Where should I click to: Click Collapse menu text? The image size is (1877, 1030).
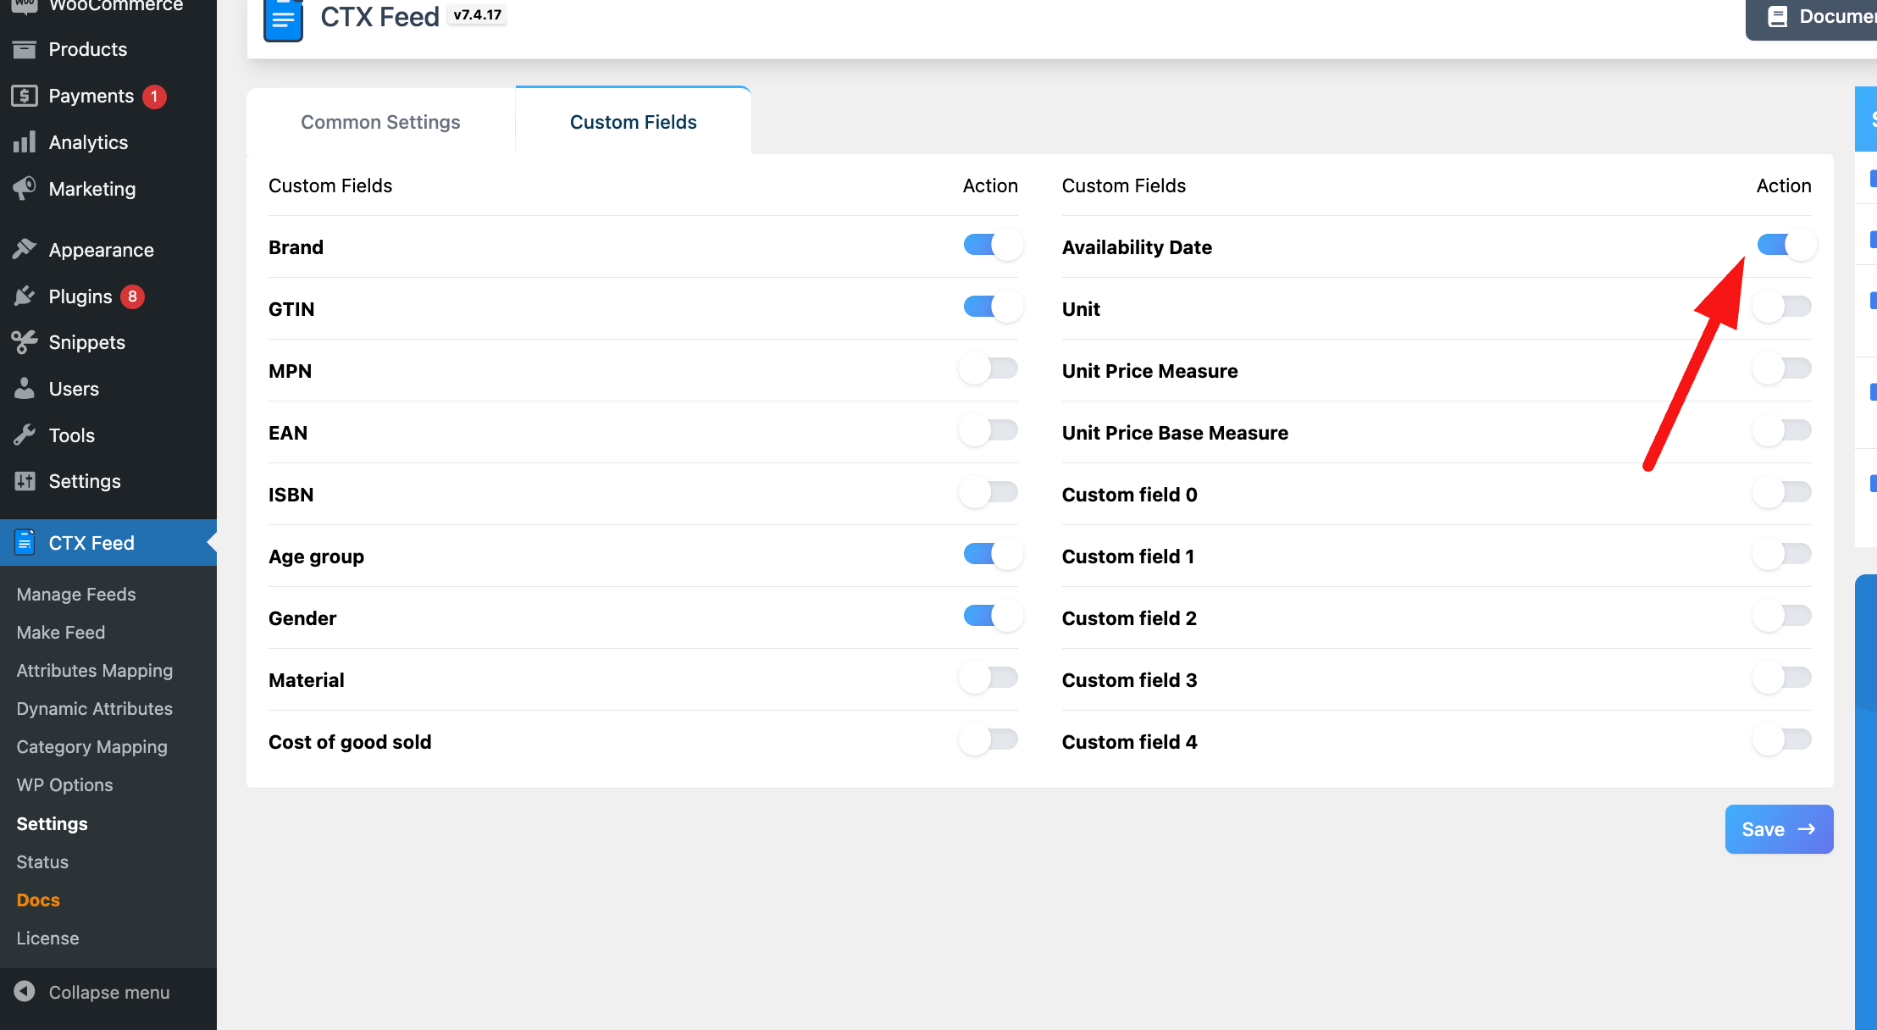109,992
